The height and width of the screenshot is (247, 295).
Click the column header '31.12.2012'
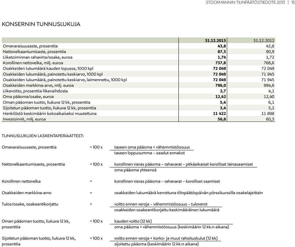pyautogui.click(x=264, y=41)
